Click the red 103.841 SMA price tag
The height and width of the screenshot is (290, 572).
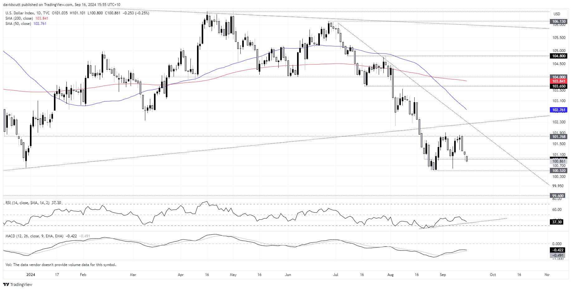point(559,81)
